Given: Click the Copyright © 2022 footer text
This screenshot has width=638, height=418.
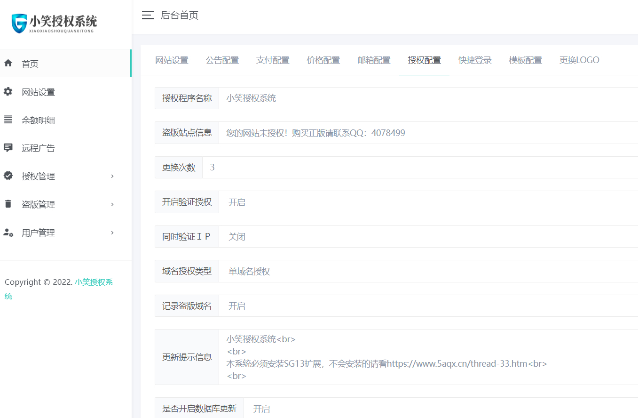Looking at the screenshot, I should point(39,282).
